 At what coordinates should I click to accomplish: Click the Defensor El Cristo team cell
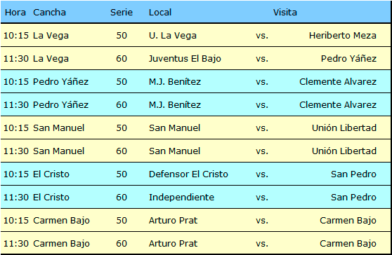[x=188, y=174]
